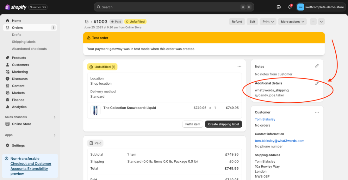Open Tom Blaksley customer link
Screen dimensions: 348x180
point(265,119)
